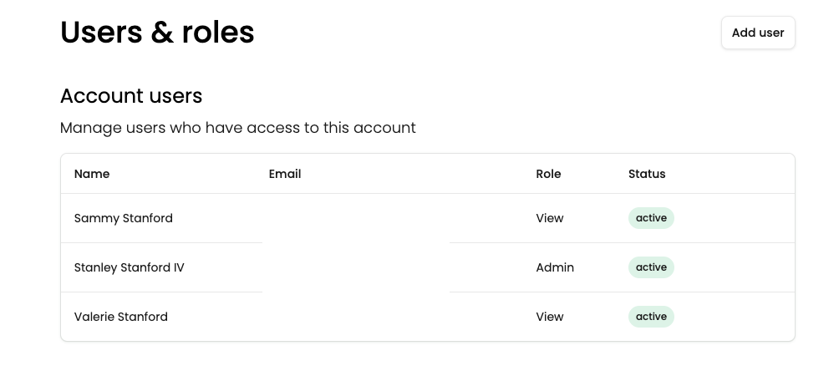The height and width of the screenshot is (371, 839).
Task: Sort by the Name column header
Action: point(92,174)
